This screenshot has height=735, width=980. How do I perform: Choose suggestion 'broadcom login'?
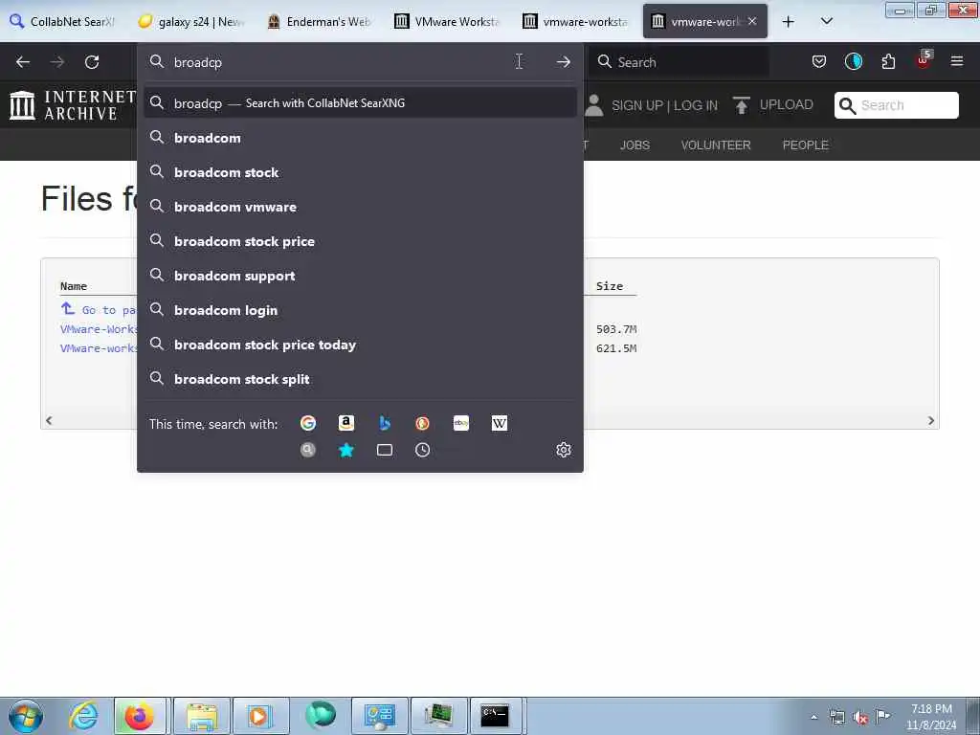point(360,310)
